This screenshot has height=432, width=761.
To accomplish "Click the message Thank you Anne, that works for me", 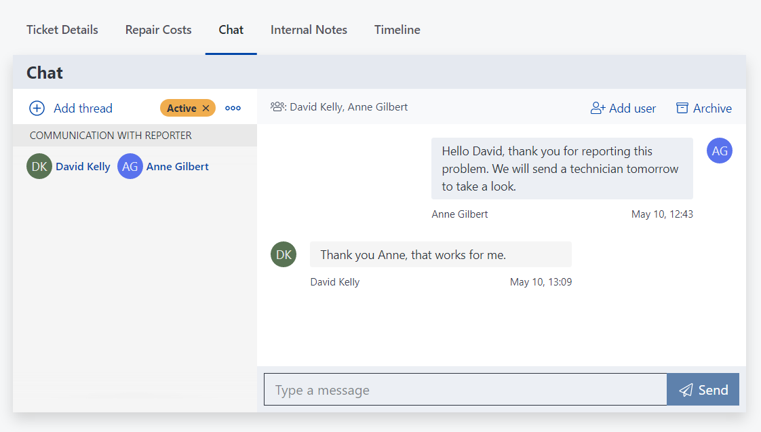I will point(441,254).
